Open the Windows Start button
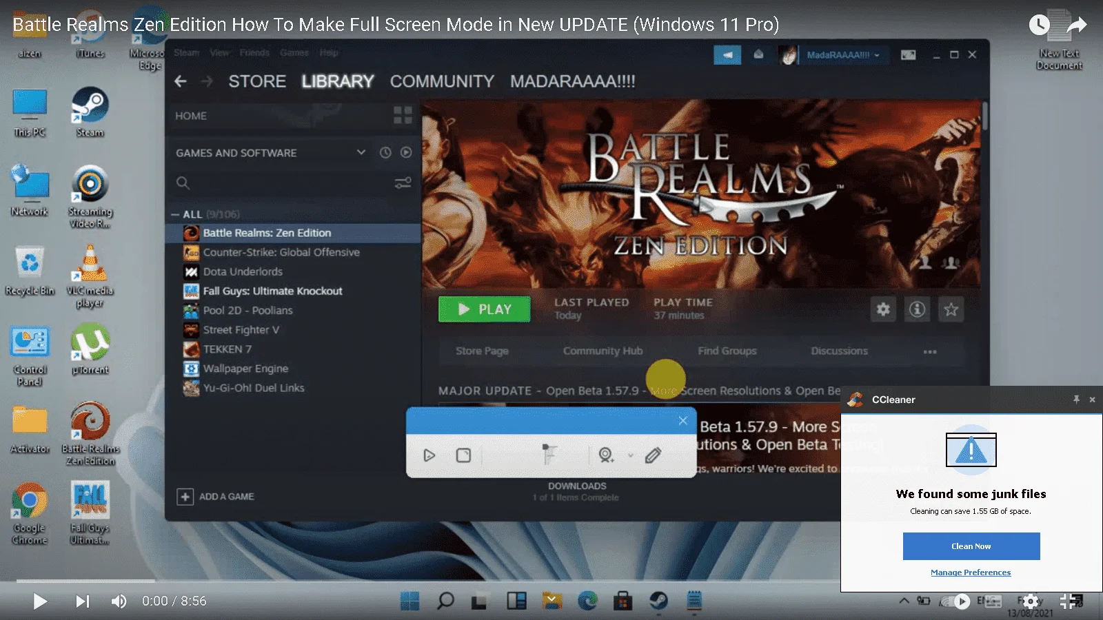Image resolution: width=1103 pixels, height=620 pixels. (409, 601)
